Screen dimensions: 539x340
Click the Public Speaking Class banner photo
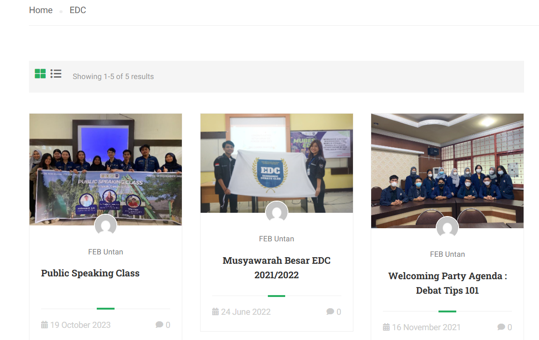(x=106, y=169)
